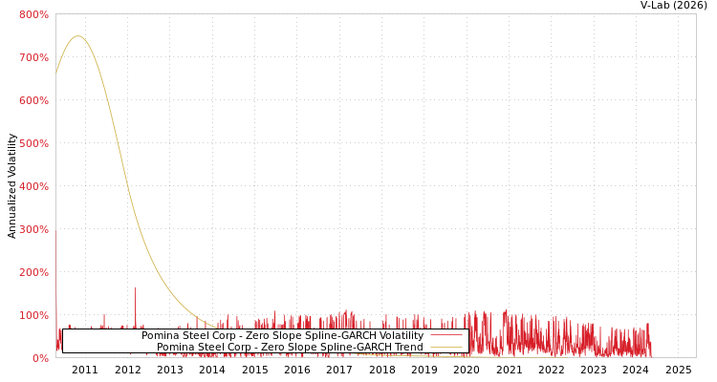
Task: Click the 2018 x-axis label
Action: pos(382,370)
